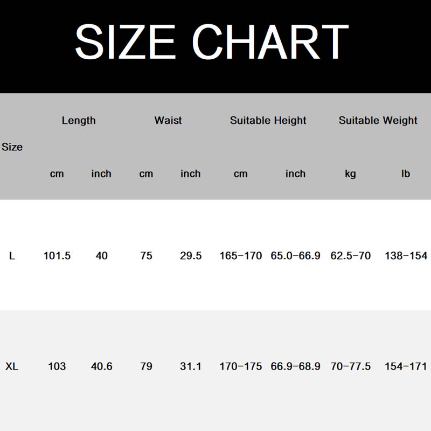Select the 138-154 lb weight cell
The width and height of the screenshot is (431, 431).
406,256
